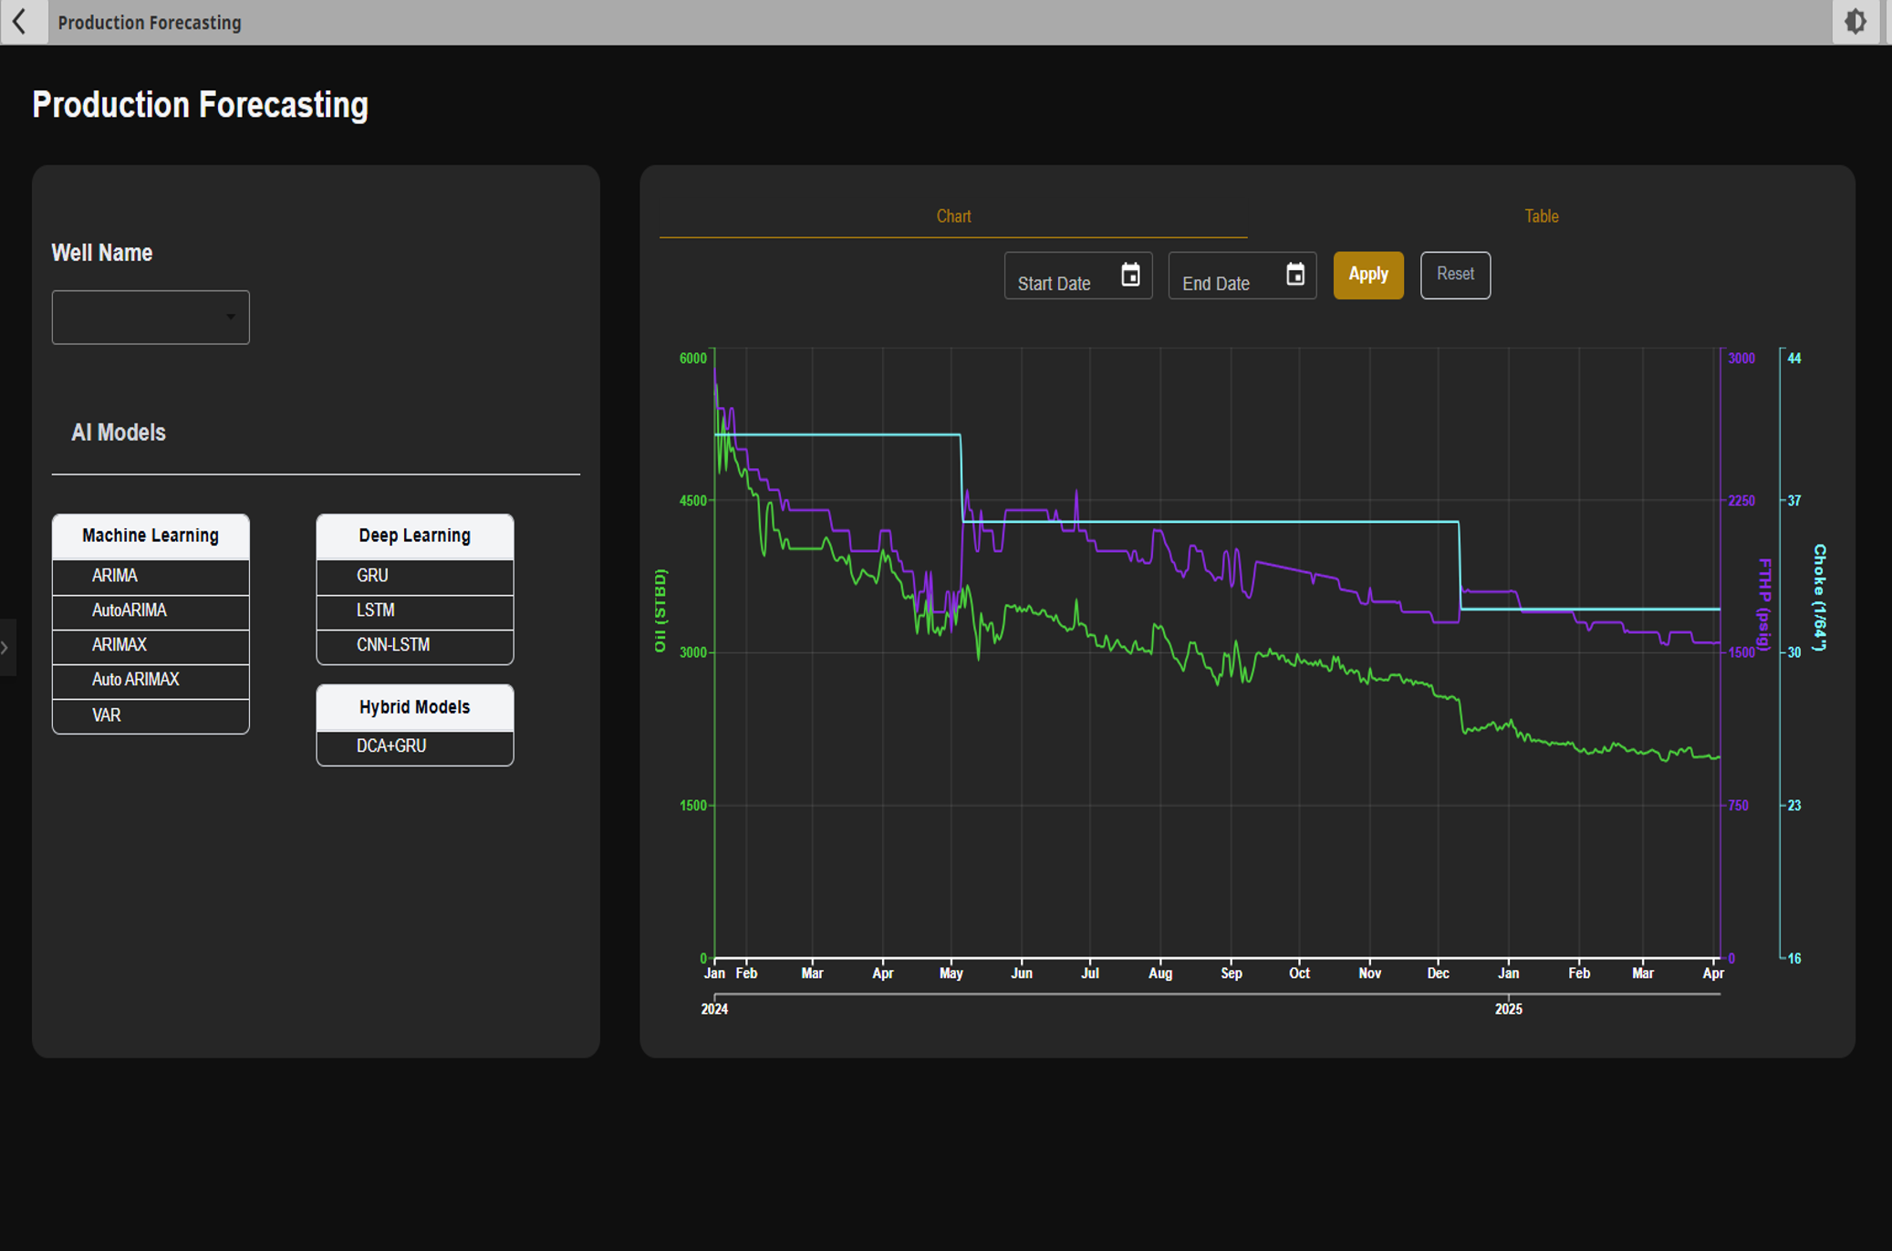Click the Production Forecasting header title text

[x=150, y=23]
